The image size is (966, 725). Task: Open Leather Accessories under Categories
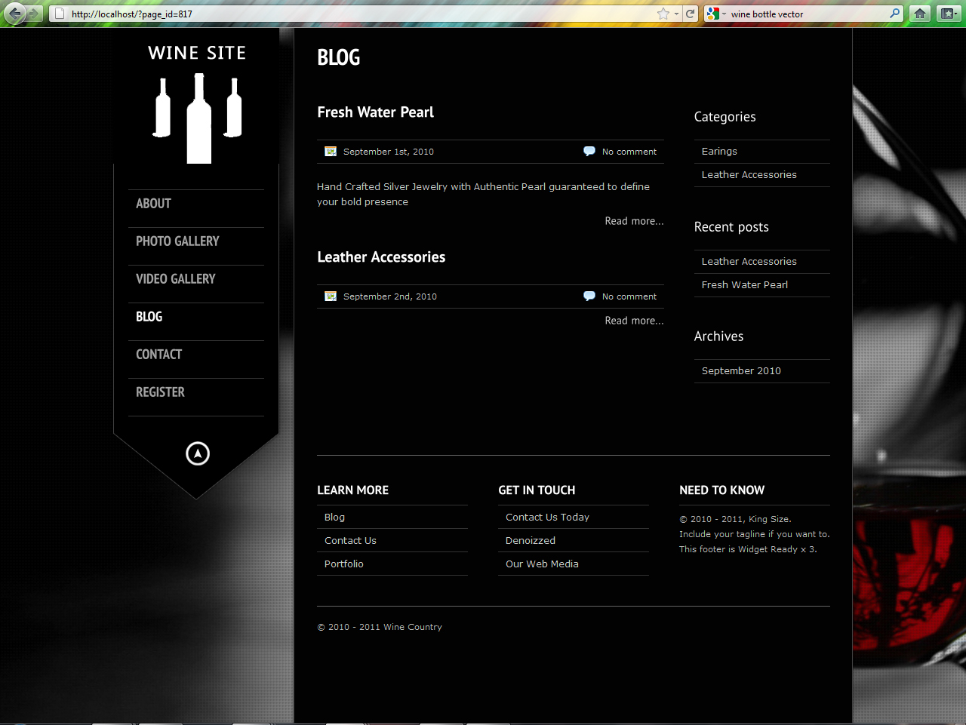click(749, 175)
